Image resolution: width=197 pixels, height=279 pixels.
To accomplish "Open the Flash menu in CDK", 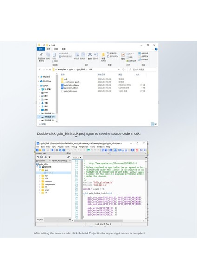I will (x=67, y=147).
